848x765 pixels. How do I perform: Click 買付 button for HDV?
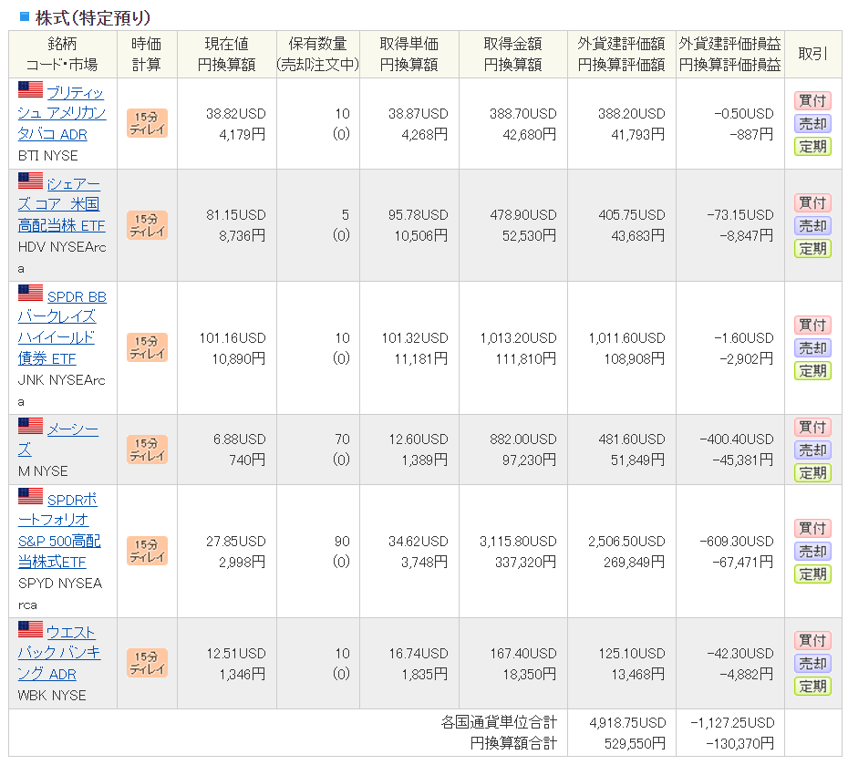pyautogui.click(x=812, y=202)
